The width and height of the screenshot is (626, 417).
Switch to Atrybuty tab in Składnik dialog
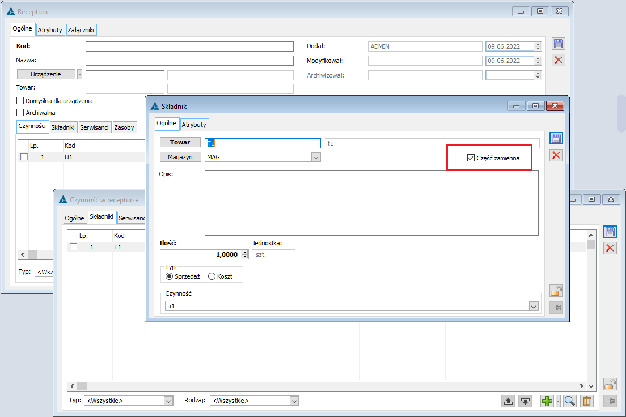(194, 124)
